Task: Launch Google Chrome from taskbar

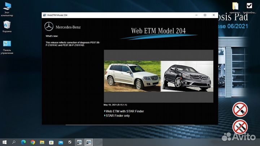Action: [32, 142]
